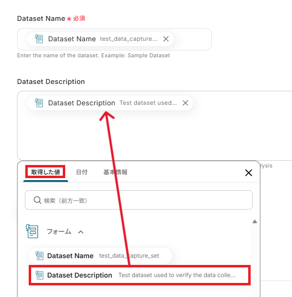The image size is (292, 297).
Task: Remove the Dataset Description chip with its X
Action: tap(185, 103)
